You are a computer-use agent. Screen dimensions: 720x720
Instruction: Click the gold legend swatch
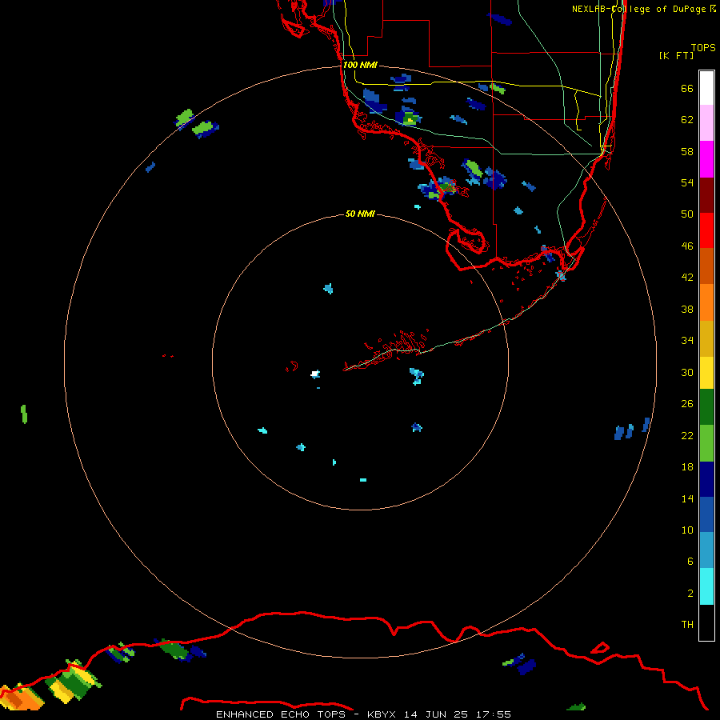coord(706,338)
